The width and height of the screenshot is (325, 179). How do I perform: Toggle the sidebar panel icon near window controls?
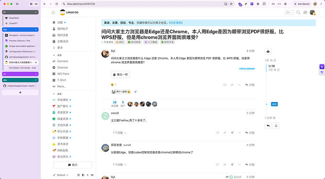coord(17,4)
